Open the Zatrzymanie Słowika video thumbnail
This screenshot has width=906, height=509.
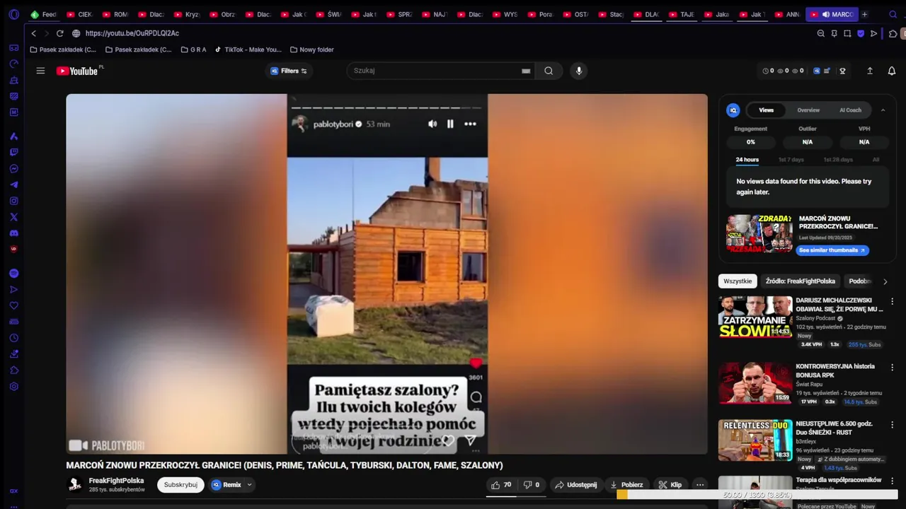pyautogui.click(x=755, y=317)
